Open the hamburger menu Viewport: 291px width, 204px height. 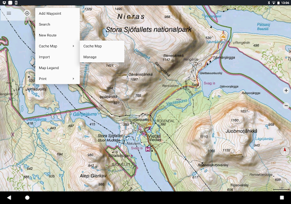coord(9,14)
